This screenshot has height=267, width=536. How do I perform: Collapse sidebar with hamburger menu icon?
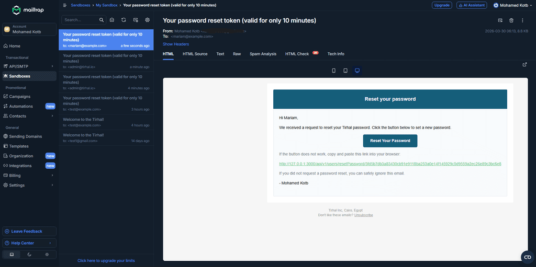(x=64, y=5)
